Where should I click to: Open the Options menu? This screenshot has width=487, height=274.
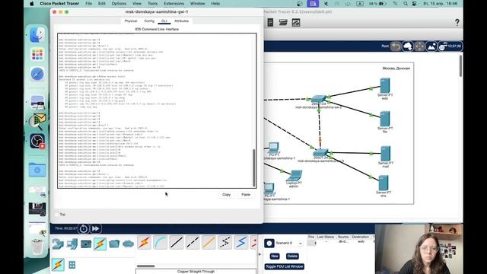[x=119, y=3]
